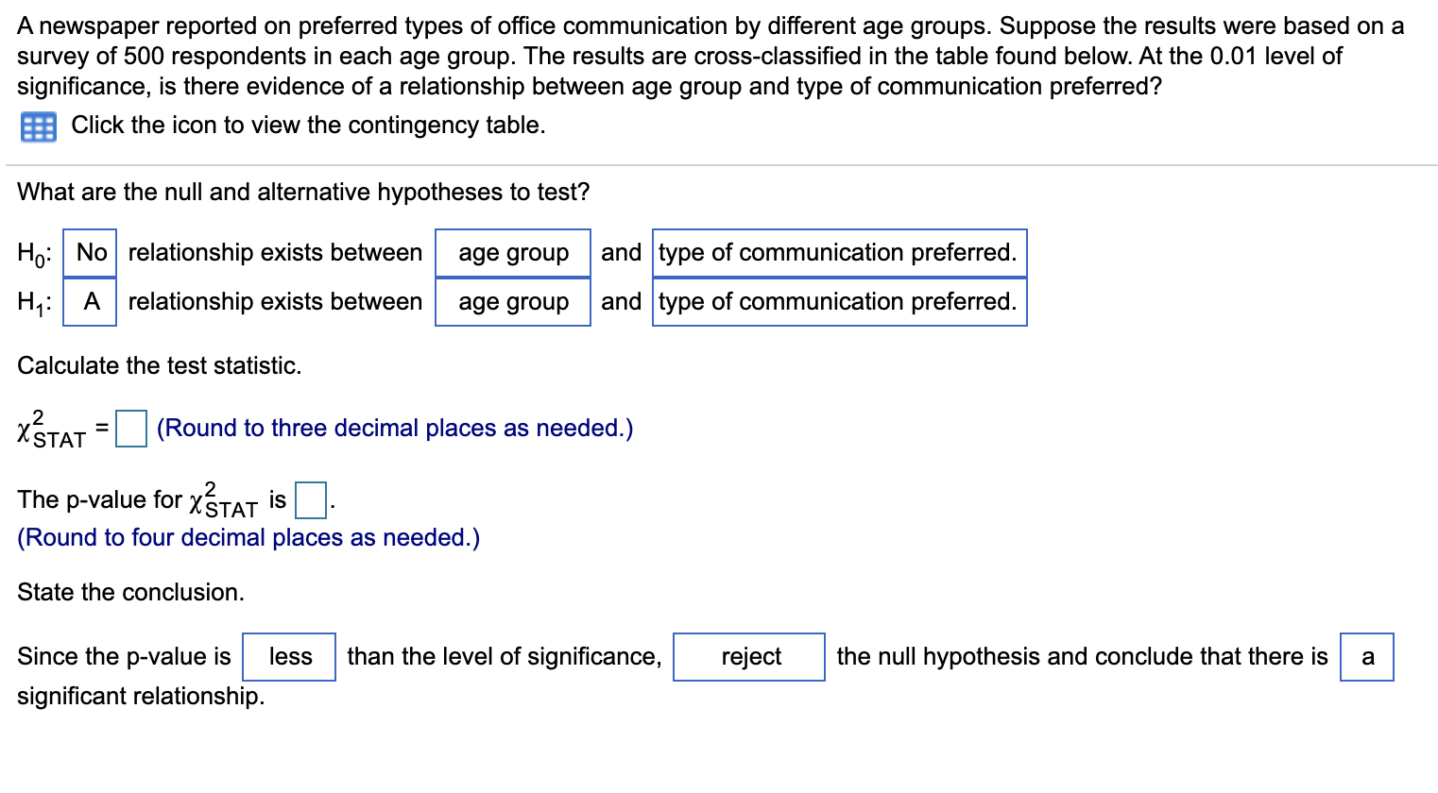Viewport: 1438px width, 793px height.
Task: Open the "less" dropdown in the conclusion
Action: coord(289,656)
